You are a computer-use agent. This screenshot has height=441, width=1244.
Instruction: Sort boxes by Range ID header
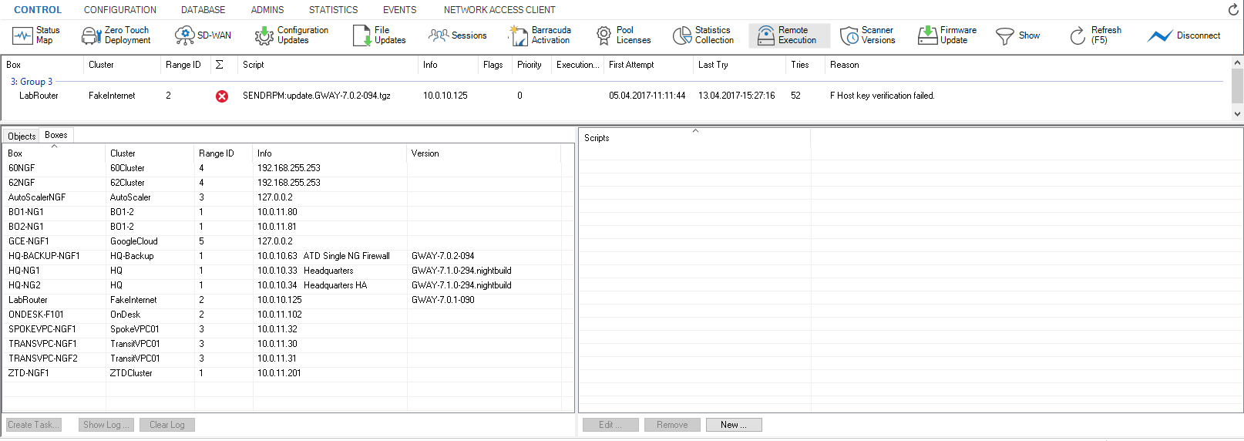click(x=224, y=153)
